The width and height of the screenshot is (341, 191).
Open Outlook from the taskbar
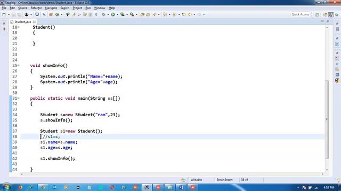pos(54,187)
